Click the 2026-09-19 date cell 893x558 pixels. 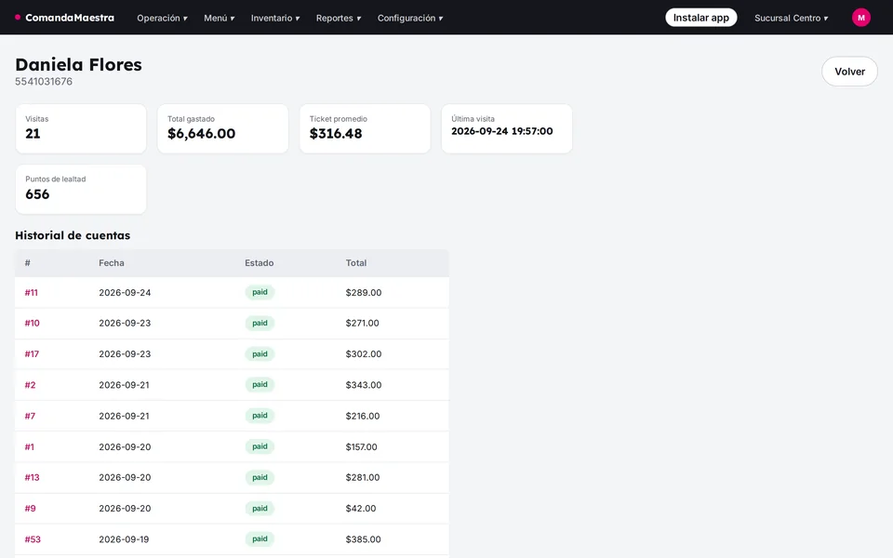tap(124, 539)
